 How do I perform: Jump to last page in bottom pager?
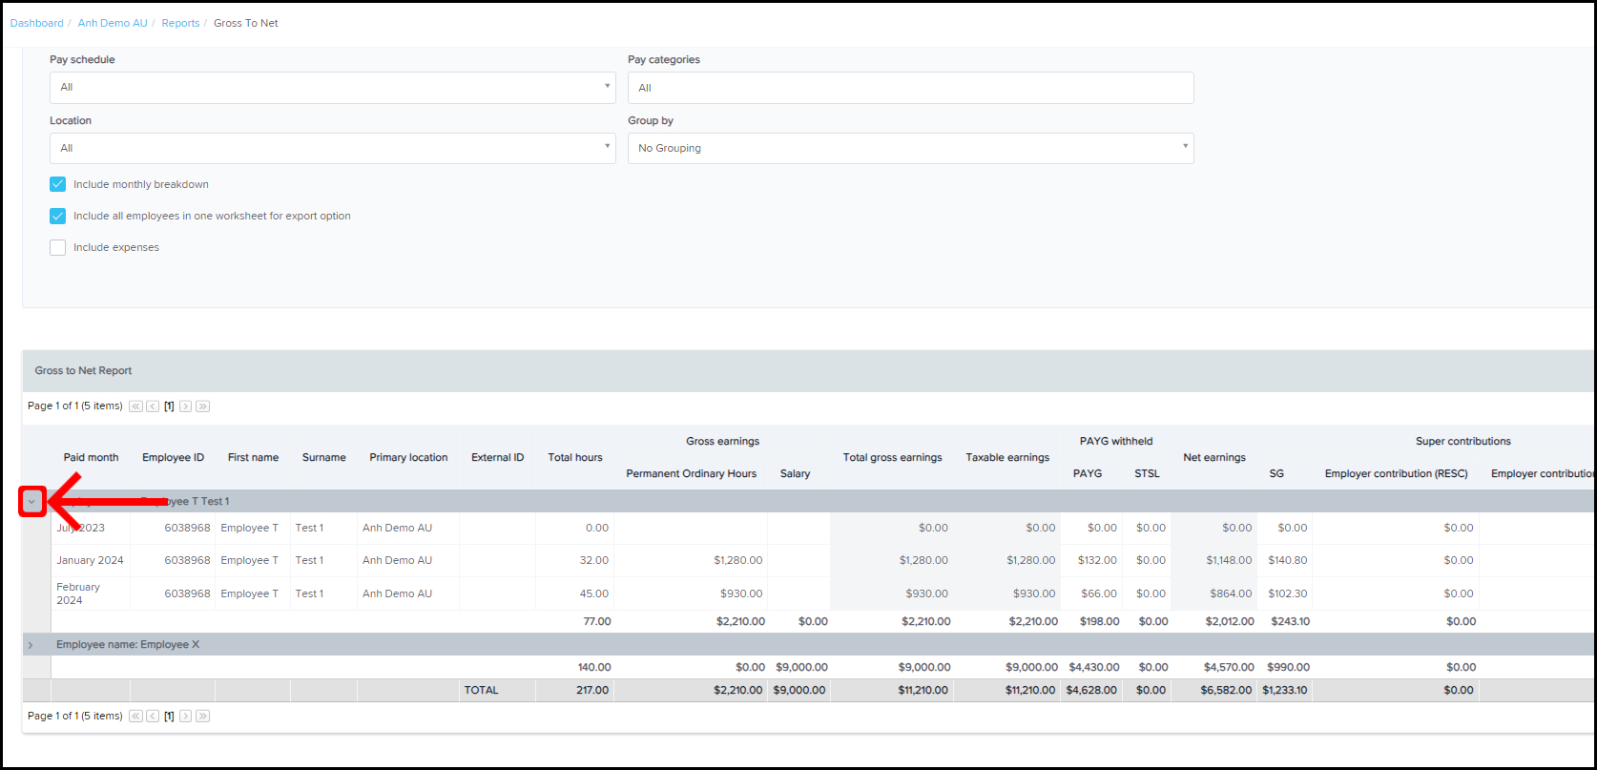click(202, 717)
